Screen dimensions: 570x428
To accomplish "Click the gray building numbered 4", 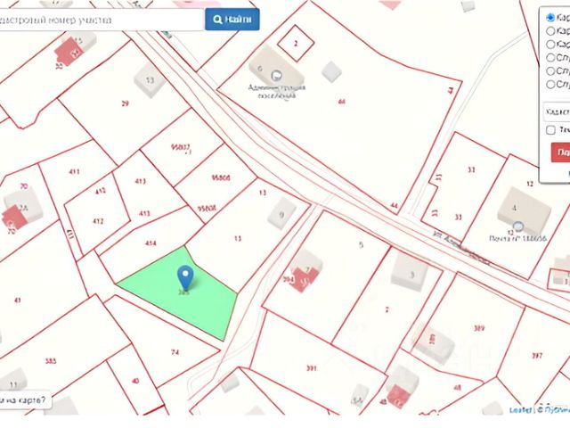I will 524,210.
